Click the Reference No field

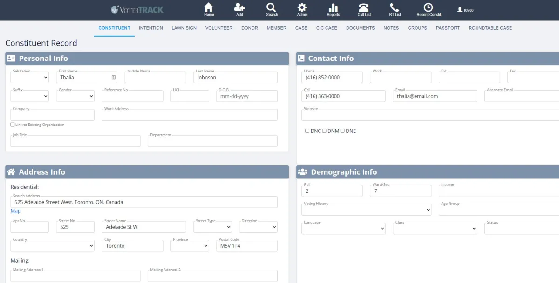(133, 96)
